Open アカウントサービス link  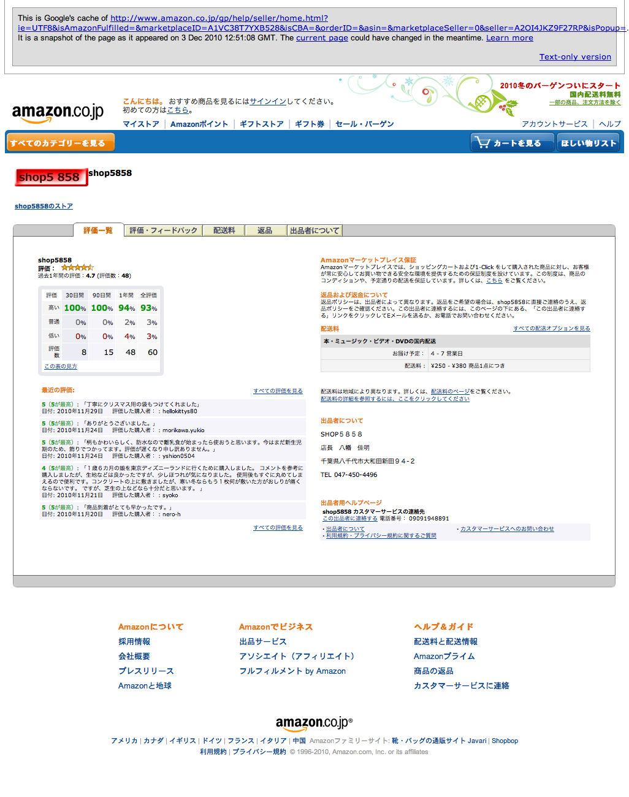pos(554,124)
